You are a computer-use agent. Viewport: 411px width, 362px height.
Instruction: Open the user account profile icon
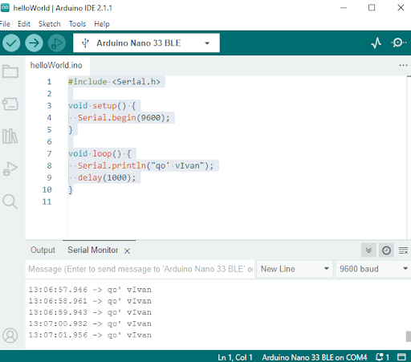[x=10, y=336]
